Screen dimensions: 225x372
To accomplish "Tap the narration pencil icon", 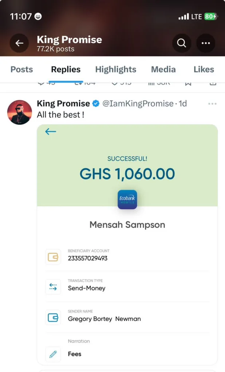I will click(x=53, y=354).
